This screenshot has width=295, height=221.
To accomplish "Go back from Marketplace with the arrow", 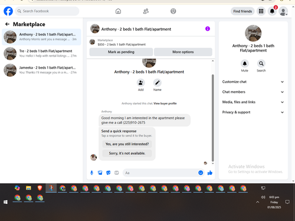I will point(7,24).
